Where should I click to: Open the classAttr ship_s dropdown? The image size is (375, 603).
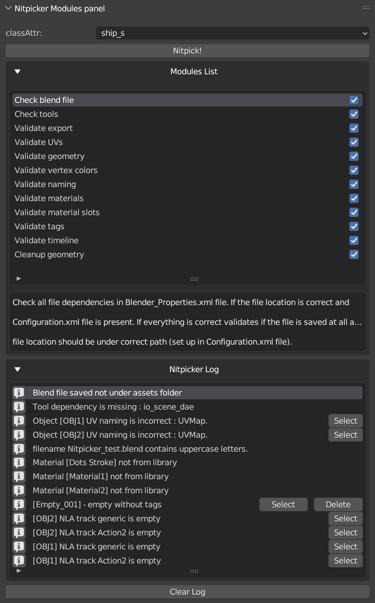point(233,33)
